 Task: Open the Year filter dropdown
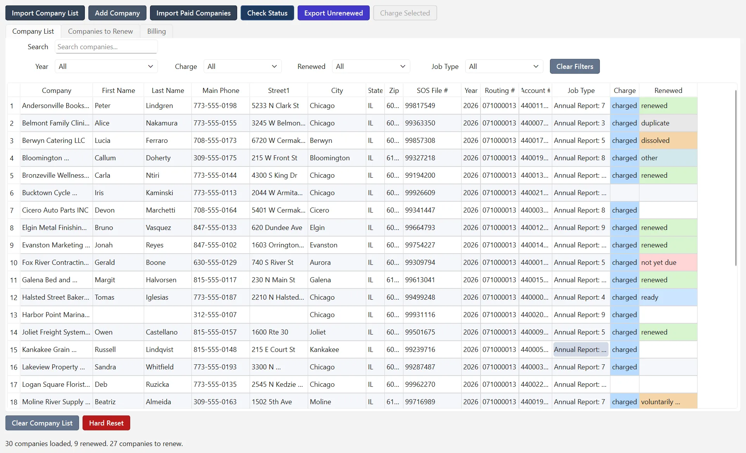click(x=106, y=66)
